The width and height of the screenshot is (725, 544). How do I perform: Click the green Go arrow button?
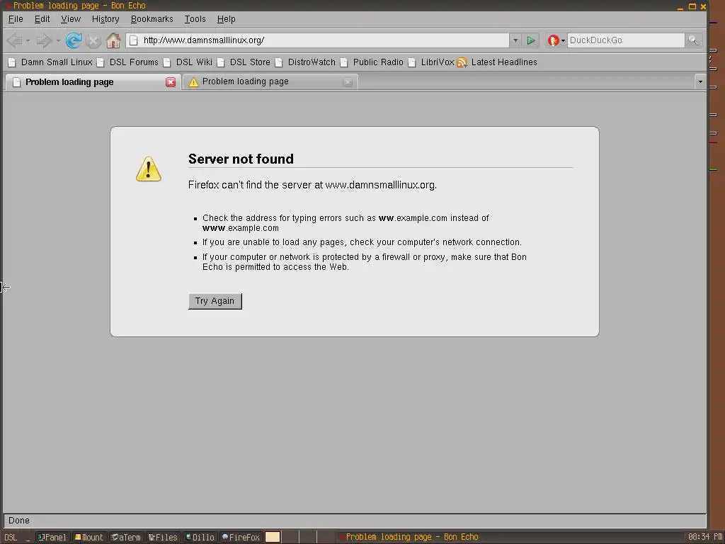pyautogui.click(x=531, y=40)
